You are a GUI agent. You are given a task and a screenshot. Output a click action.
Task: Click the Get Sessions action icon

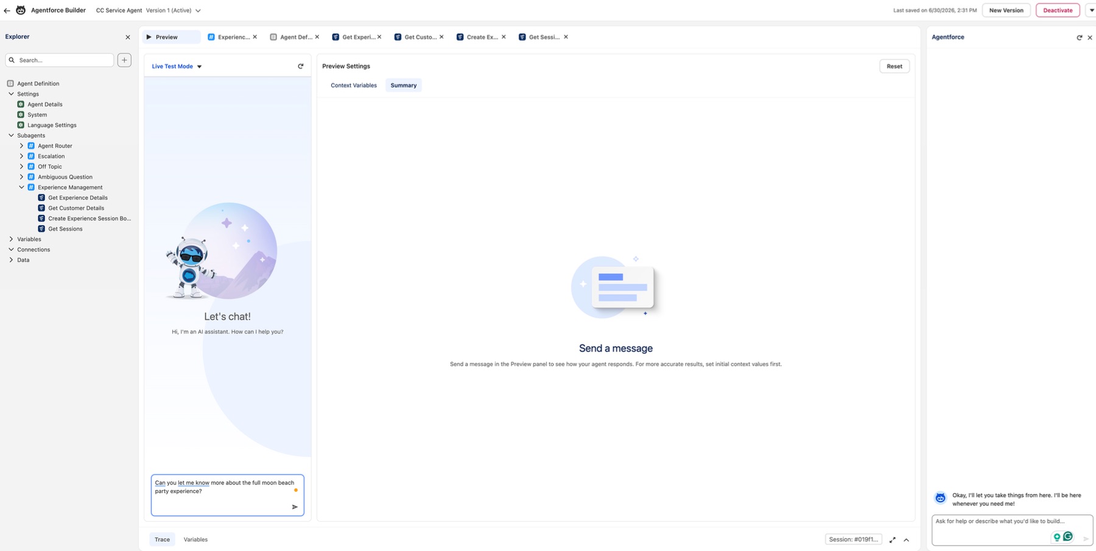[x=41, y=228]
